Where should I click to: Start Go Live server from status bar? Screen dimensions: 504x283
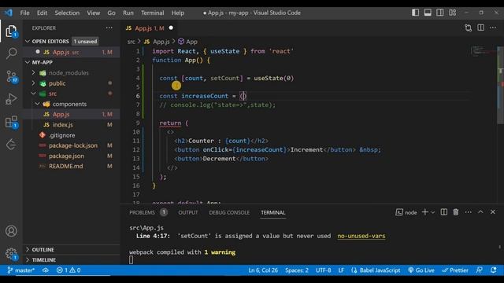(x=421, y=270)
